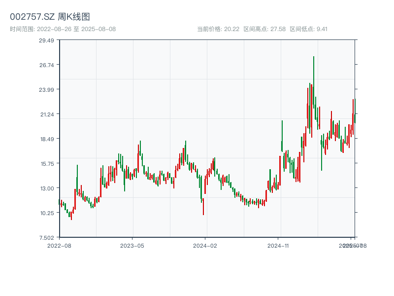Click the y-axis label 26.74
The height and width of the screenshot is (296, 394).
coord(46,65)
